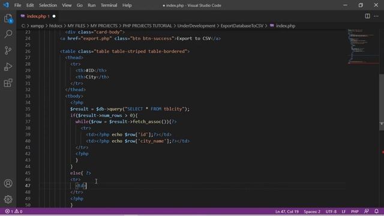Image resolution: width=384 pixels, height=216 pixels.
Task: Click the num_rows property on line 36
Action: [112, 115]
